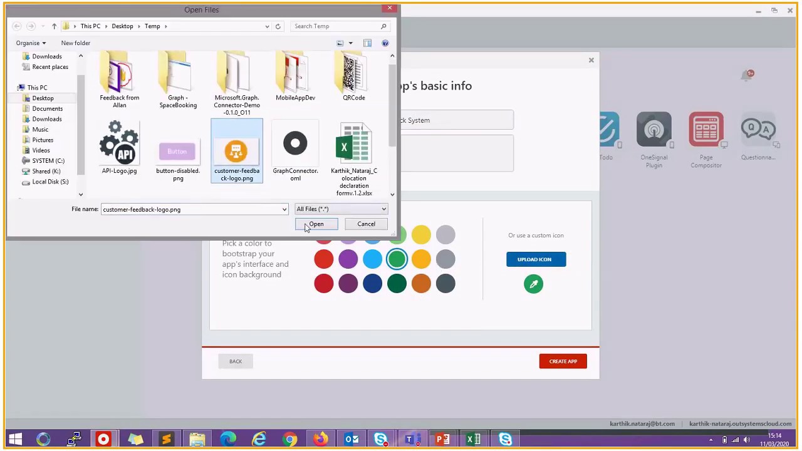Open Firefox from the taskbar

[320, 440]
